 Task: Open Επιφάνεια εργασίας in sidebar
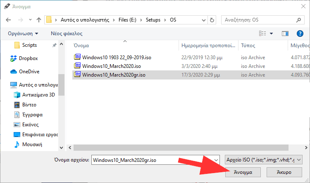(x=36, y=135)
